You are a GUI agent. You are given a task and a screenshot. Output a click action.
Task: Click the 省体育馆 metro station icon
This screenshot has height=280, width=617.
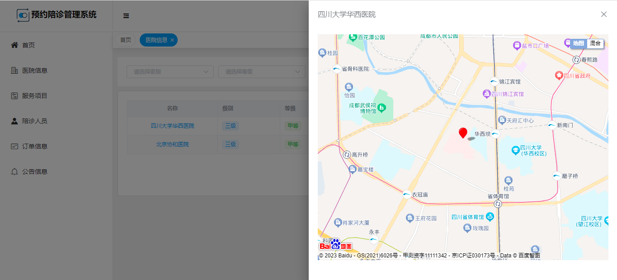pyautogui.click(x=498, y=204)
